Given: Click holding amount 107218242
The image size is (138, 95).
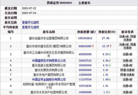Looking at the screenshot, I should 85,86.
